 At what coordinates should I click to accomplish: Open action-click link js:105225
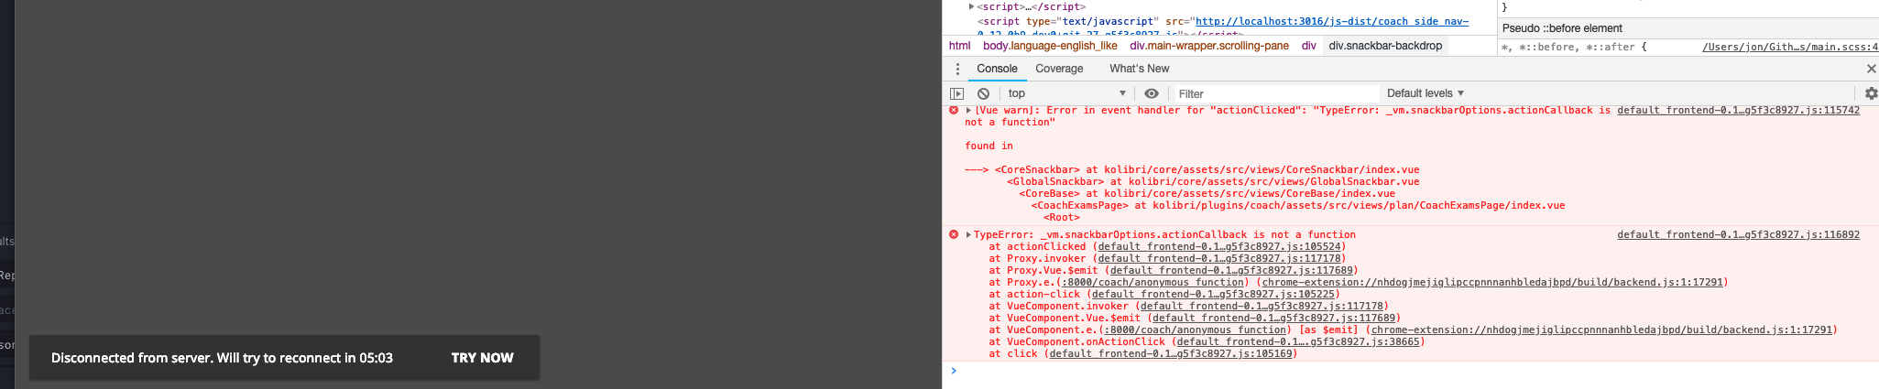pos(1214,294)
